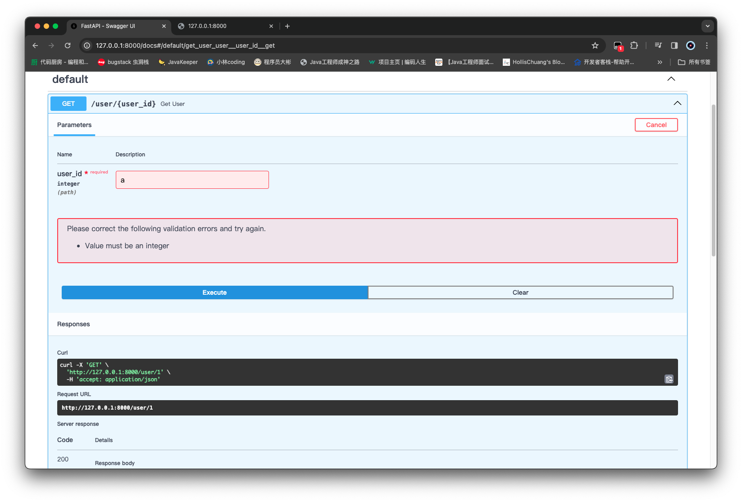Go back to the previous page
The width and height of the screenshot is (742, 502).
pos(35,46)
